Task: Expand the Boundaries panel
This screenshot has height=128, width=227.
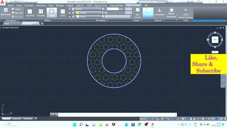Action: coord(12,20)
